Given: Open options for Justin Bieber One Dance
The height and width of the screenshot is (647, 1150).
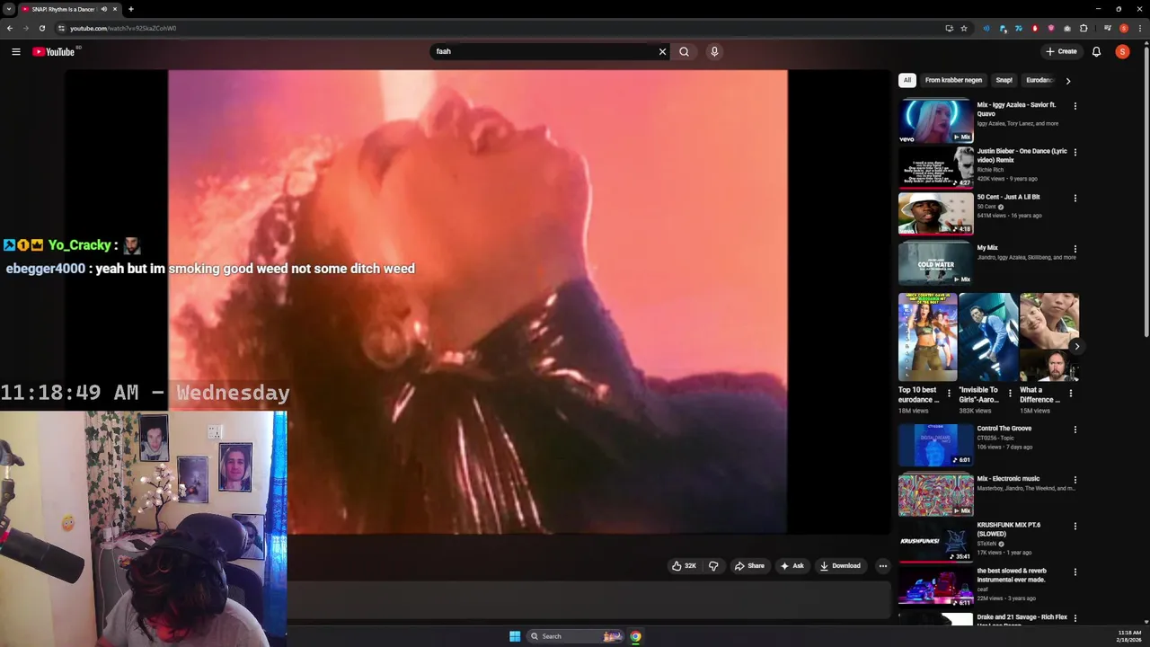Looking at the screenshot, I should [1075, 152].
